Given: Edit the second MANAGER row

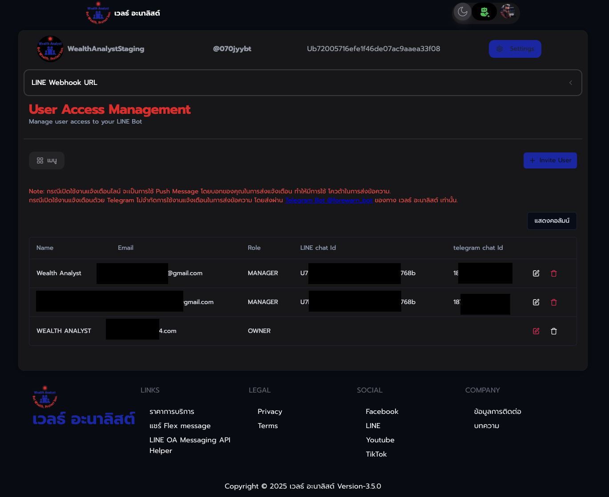Looking at the screenshot, I should pos(536,302).
